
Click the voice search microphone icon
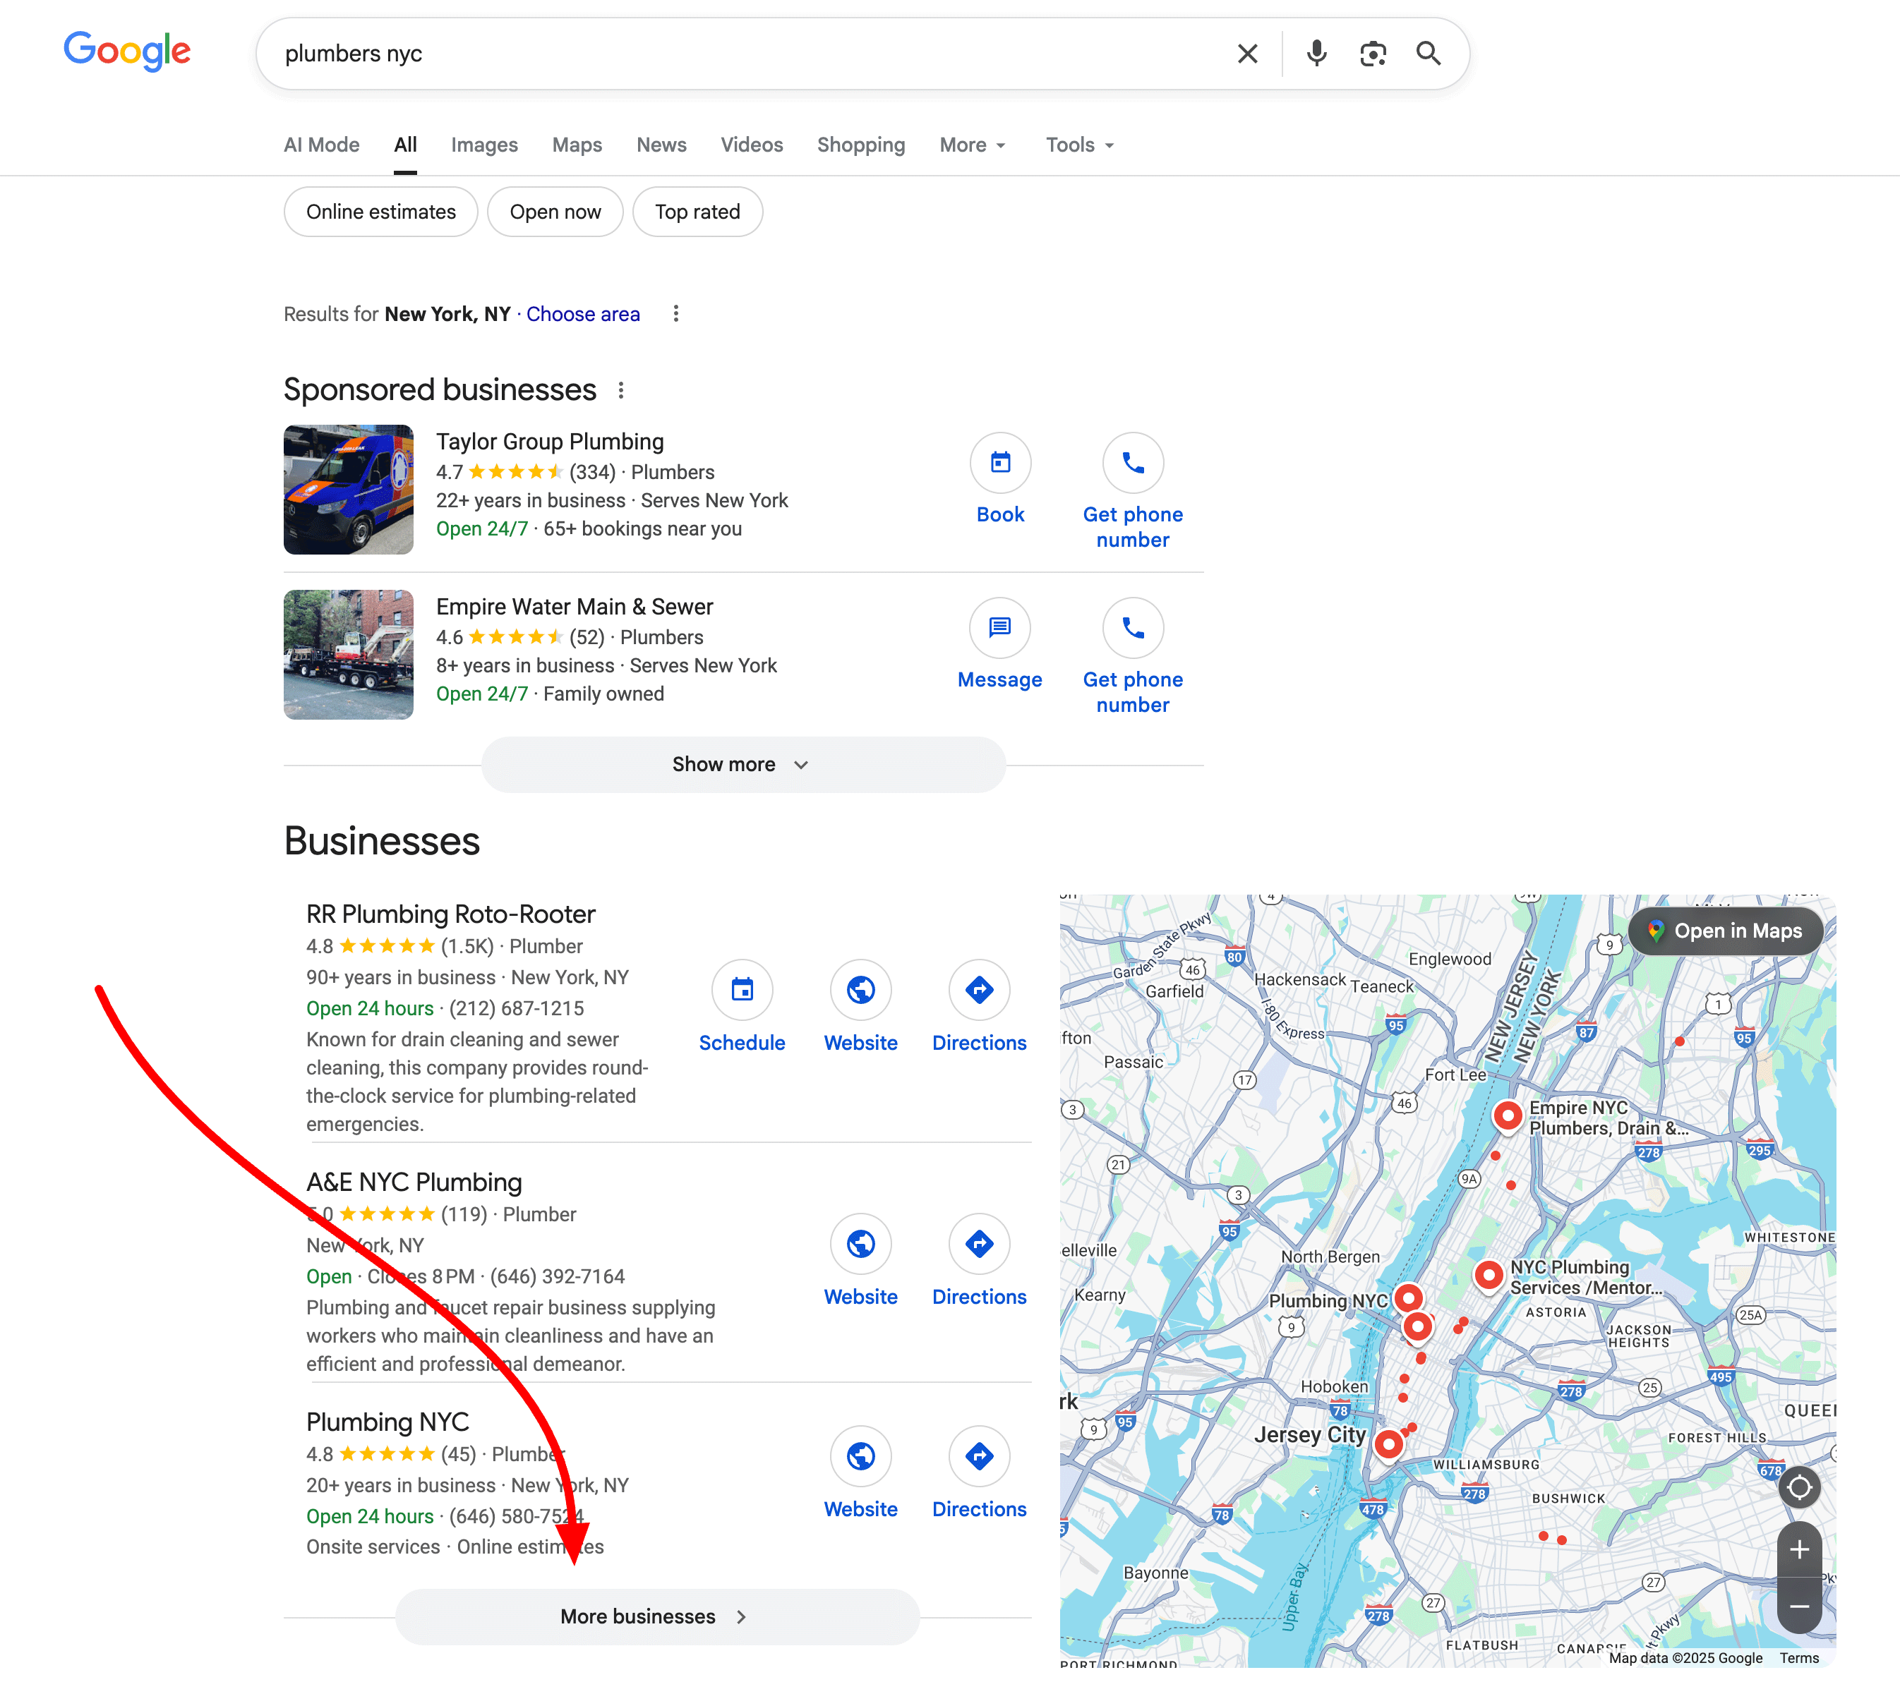click(1316, 54)
